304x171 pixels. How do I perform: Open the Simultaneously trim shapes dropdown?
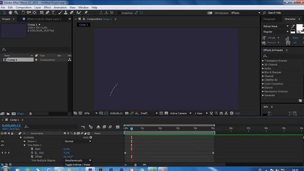click(x=78, y=161)
